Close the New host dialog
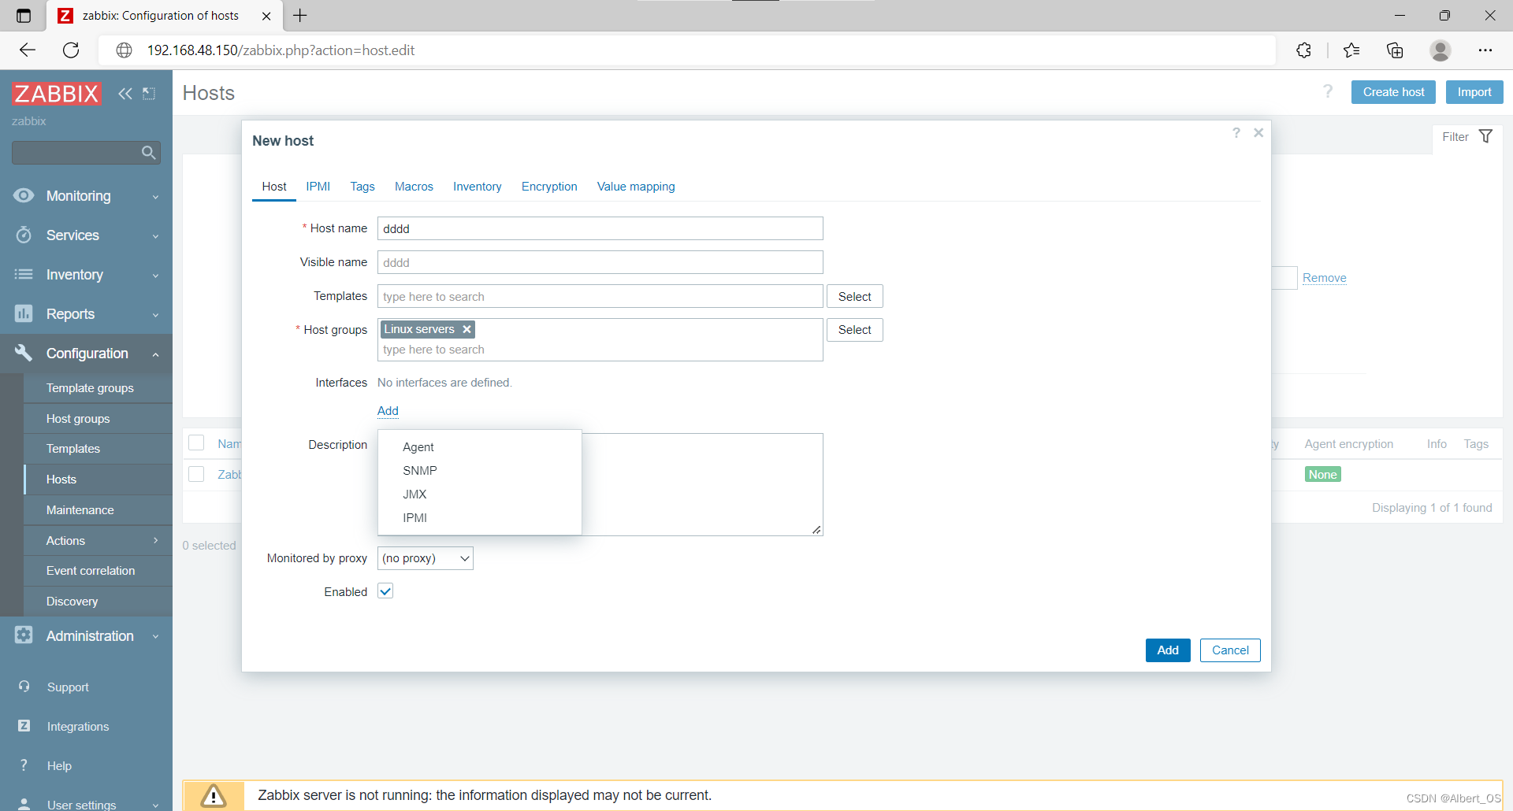The height and width of the screenshot is (811, 1513). 1258,133
